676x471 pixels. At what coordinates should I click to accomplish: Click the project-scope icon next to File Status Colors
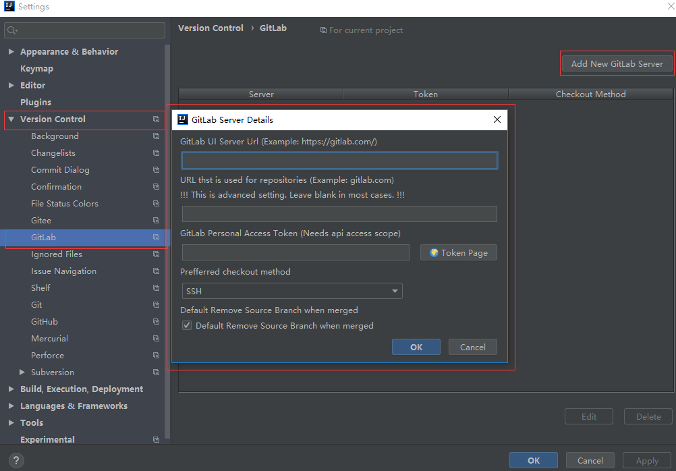(x=156, y=204)
